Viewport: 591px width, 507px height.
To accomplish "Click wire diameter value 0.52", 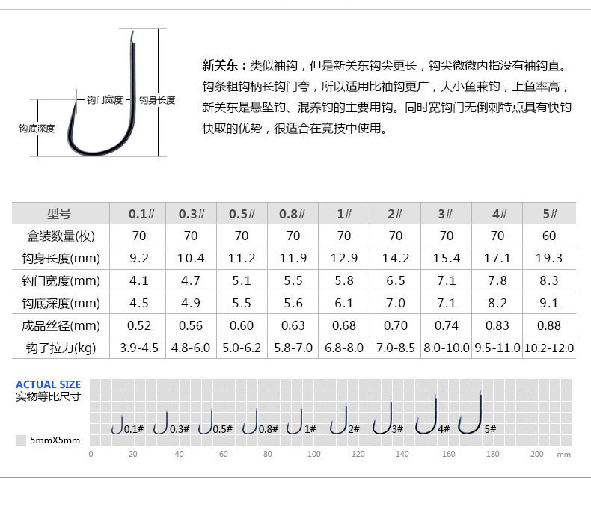I will coord(139,325).
